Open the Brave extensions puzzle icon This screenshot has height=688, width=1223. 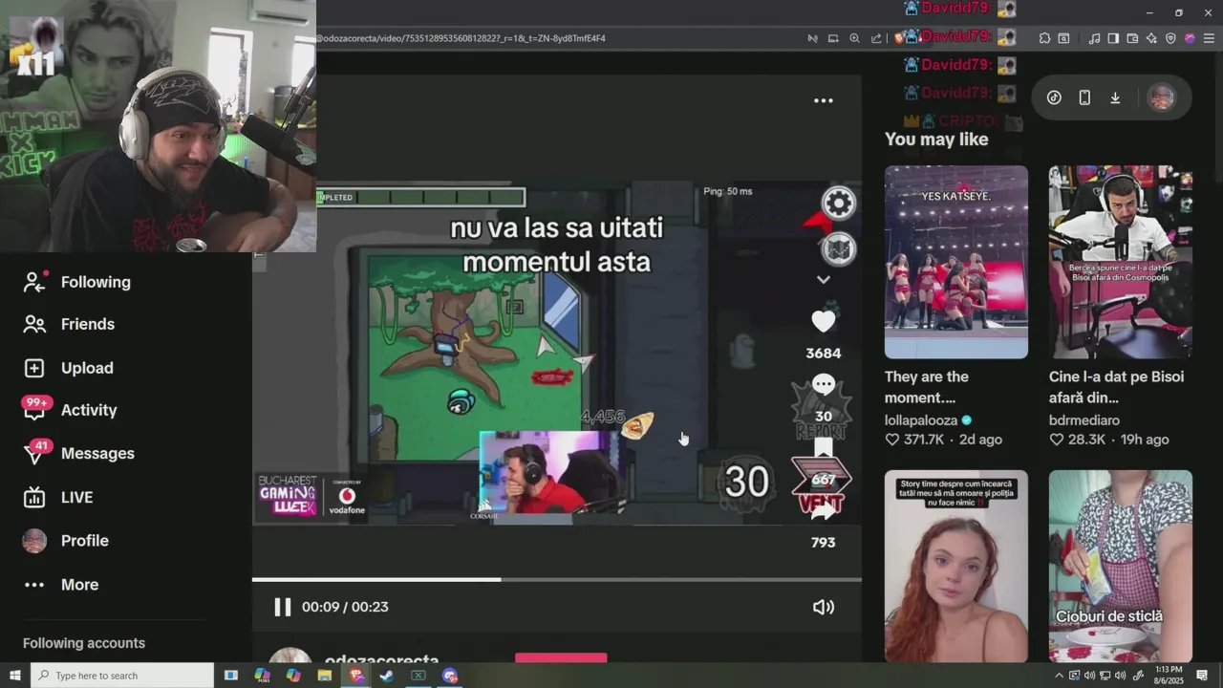point(1044,38)
